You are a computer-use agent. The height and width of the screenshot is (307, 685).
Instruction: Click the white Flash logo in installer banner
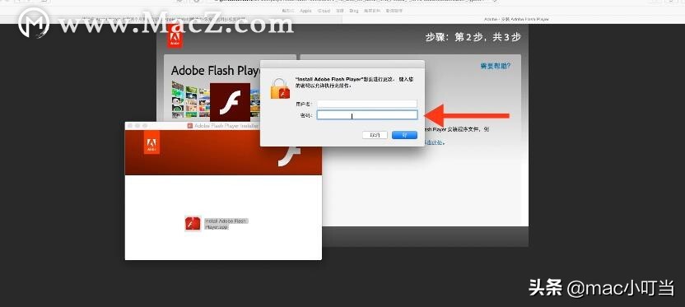[290, 156]
